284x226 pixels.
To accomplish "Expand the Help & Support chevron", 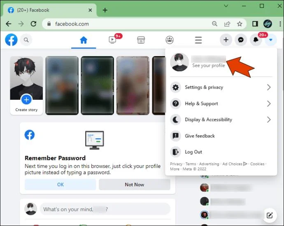I will point(269,104).
